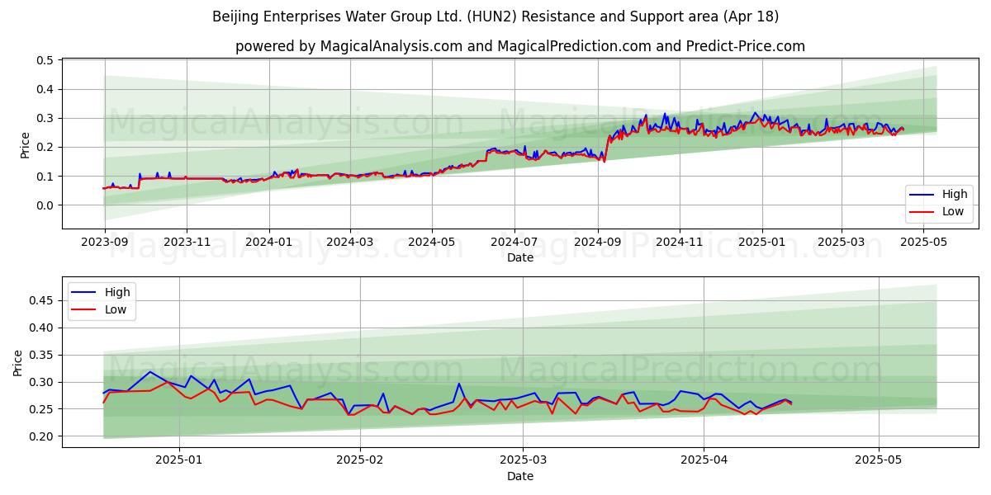Screen dimensions: 991x495
Task: Click the '2024-05' x-axis label in top chart
Action: point(432,243)
